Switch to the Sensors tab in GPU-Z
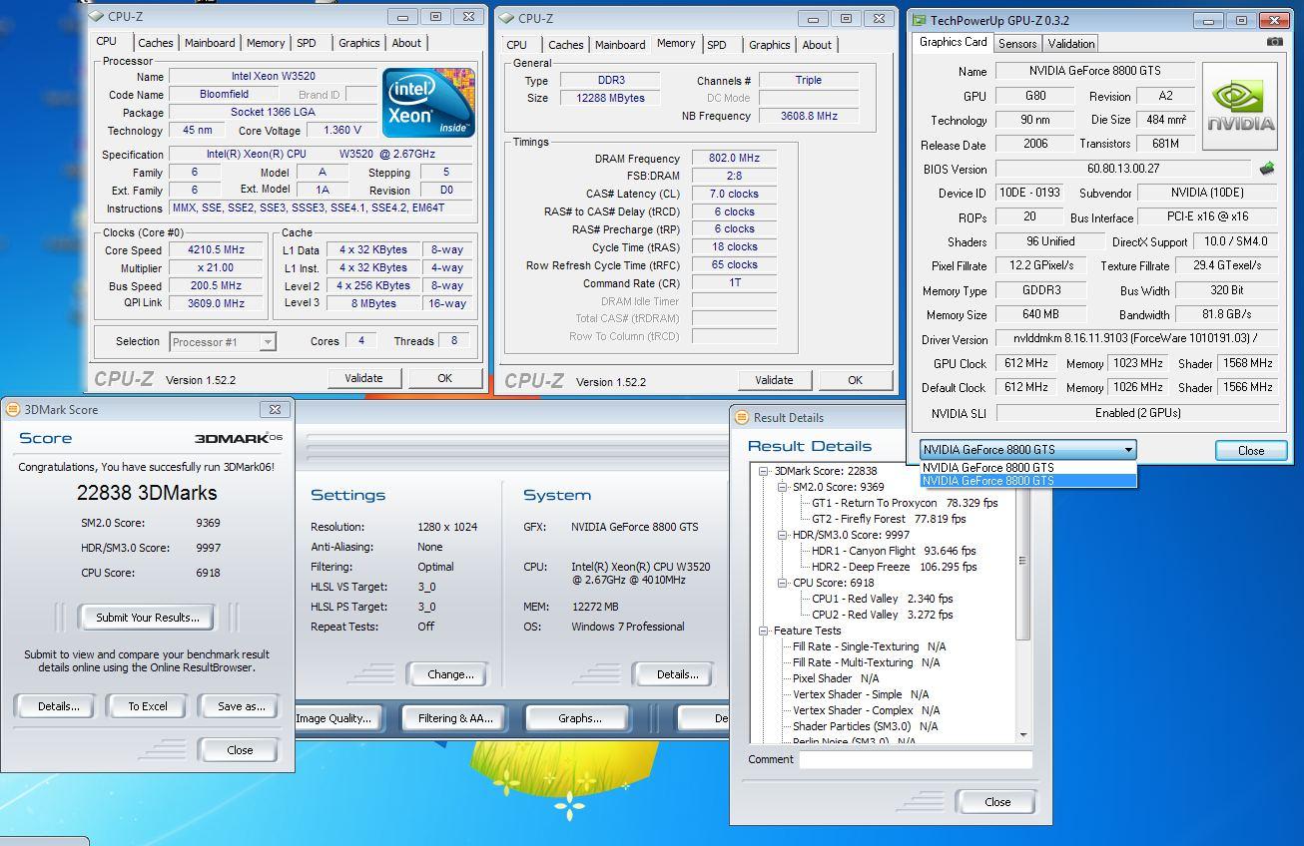Image resolution: width=1304 pixels, height=846 pixels. [1017, 44]
